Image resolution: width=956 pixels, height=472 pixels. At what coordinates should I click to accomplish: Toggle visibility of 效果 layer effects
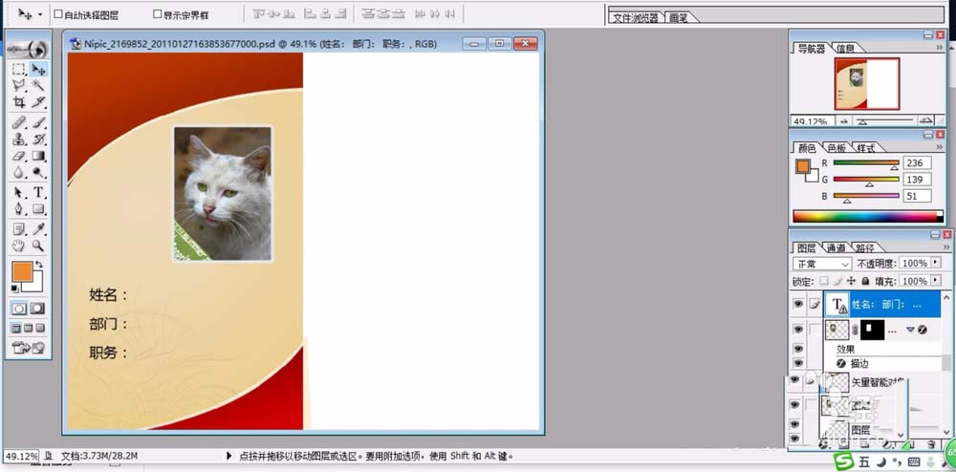[x=797, y=349]
